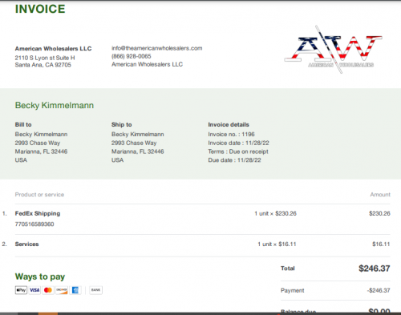Click the Total label
The image size is (401, 315).
pyautogui.click(x=288, y=269)
